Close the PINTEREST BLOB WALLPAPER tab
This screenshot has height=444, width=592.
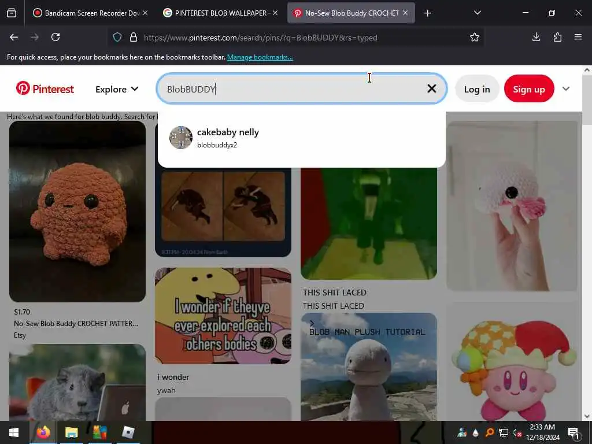tap(275, 13)
